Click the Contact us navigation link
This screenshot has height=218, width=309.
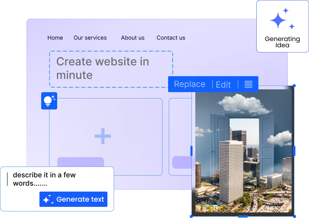[x=171, y=38]
